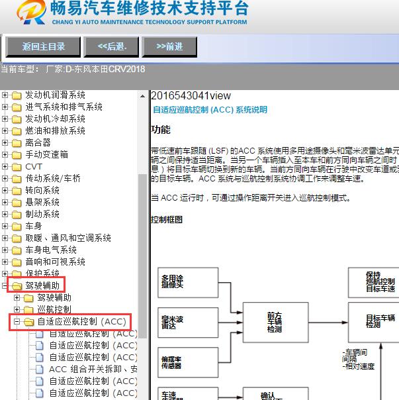The width and height of the screenshot is (399, 400).
Task: Open the 发动机冷却系统 tree label
Action: tap(55, 119)
